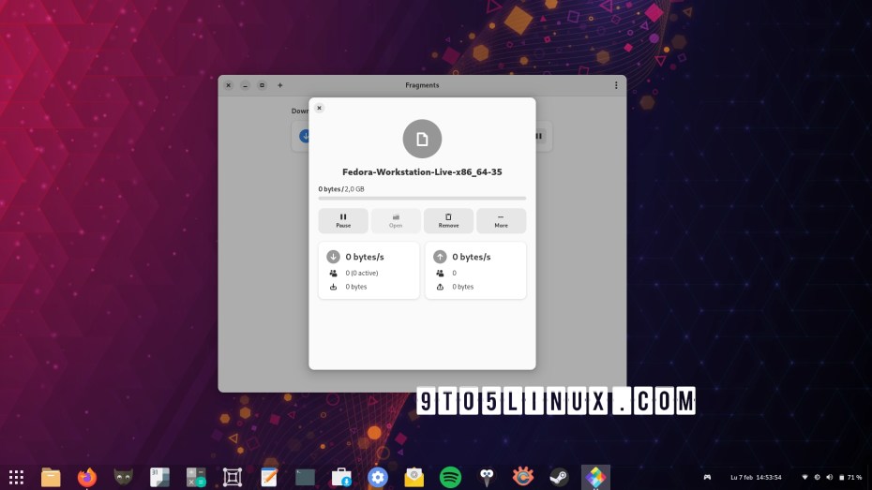Launch Steam from the dock
This screenshot has height=490, width=872.
click(559, 477)
